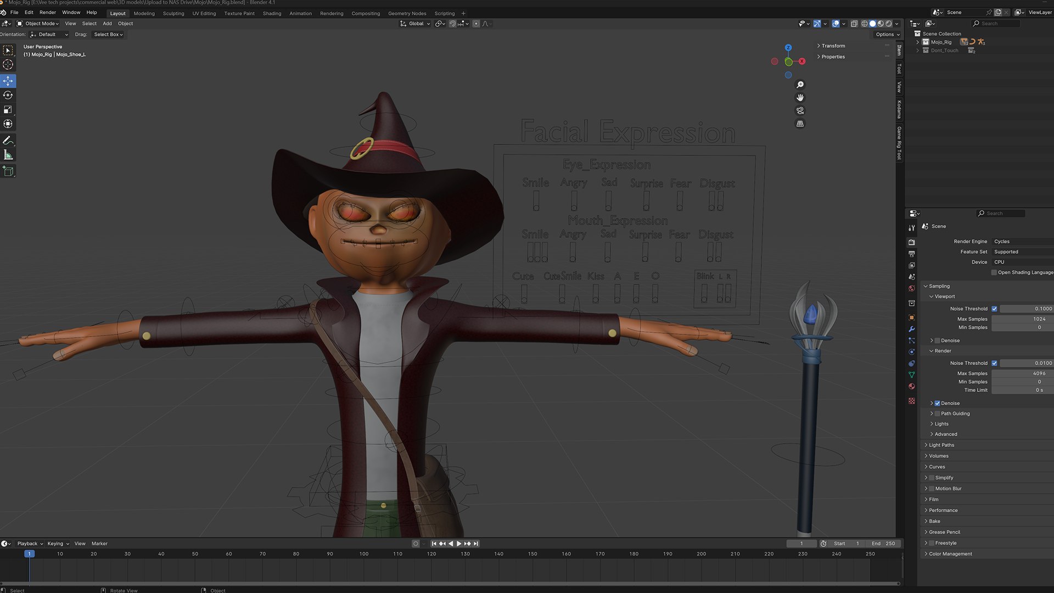This screenshot has height=593, width=1054.
Task: Open the Render Engine Cycles dropdown
Action: (x=1023, y=242)
